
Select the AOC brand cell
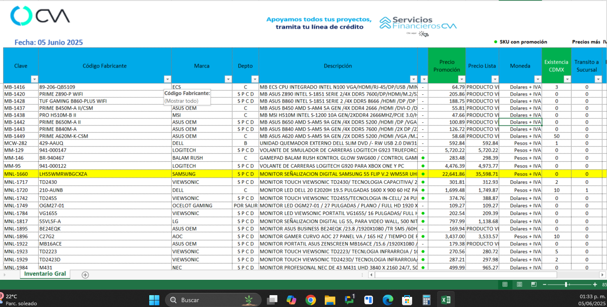click(202, 236)
